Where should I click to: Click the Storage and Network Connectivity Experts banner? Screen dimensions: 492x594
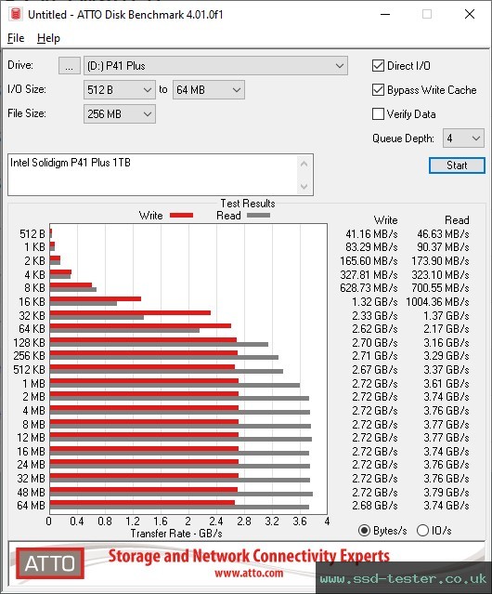(x=249, y=556)
